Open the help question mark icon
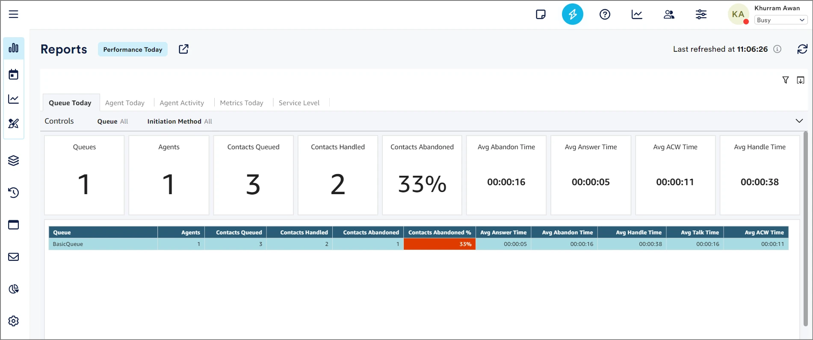The height and width of the screenshot is (340, 813). coord(605,15)
